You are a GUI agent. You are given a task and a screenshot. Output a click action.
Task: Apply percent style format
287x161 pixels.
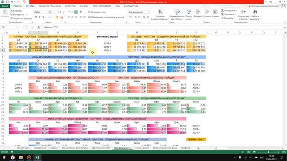pyautogui.click(x=135, y=17)
